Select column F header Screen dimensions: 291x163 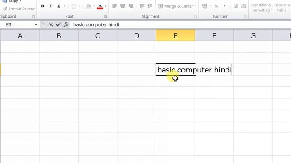point(214,35)
